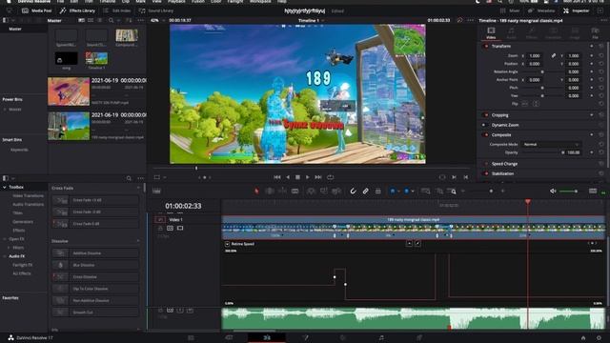The height and width of the screenshot is (343, 610).
Task: Open the Fairlight page music note icon
Action: click(x=381, y=337)
